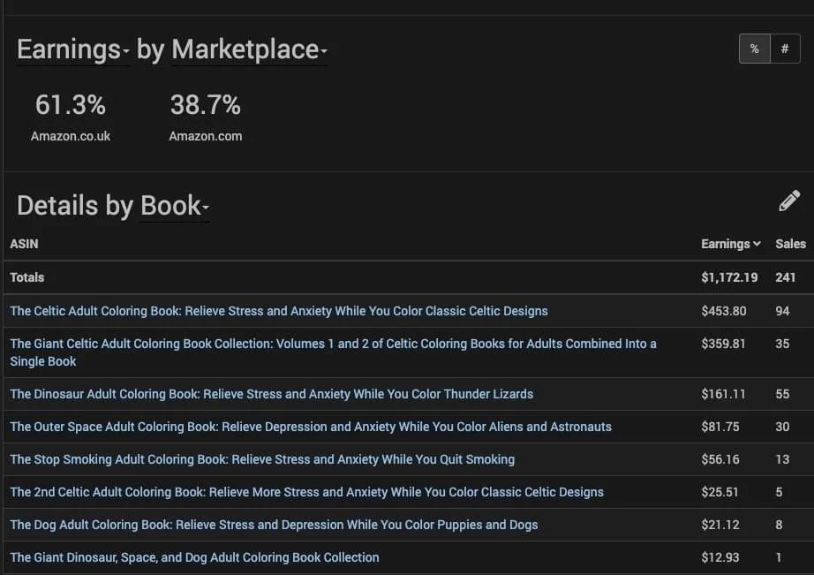
Task: Click the Totals row earnings value
Action: (729, 277)
